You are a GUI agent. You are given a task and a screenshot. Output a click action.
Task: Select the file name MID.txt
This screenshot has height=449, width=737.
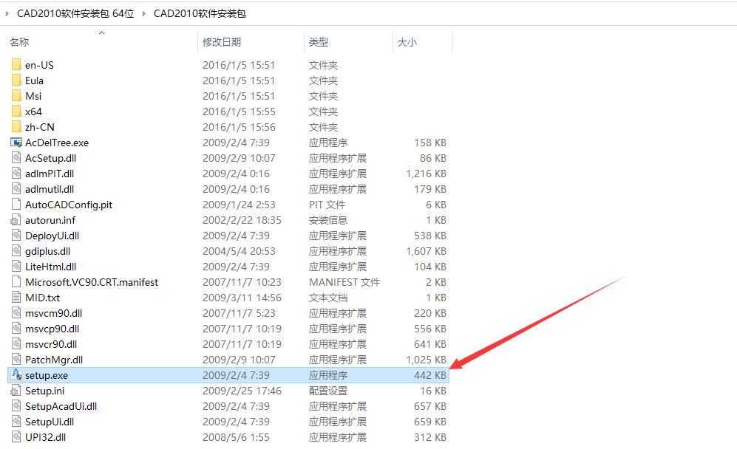[x=42, y=298]
